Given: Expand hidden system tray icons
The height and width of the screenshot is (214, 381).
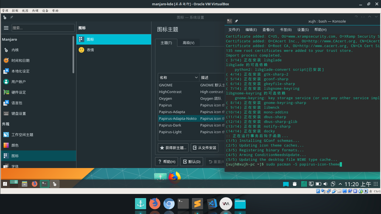Looking at the screenshot, I should (340, 184).
